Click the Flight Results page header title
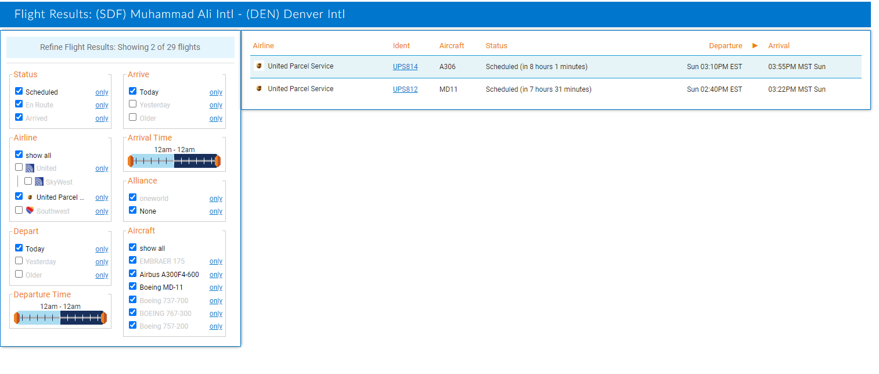Viewport: 879px width, 374px height. 179,14
